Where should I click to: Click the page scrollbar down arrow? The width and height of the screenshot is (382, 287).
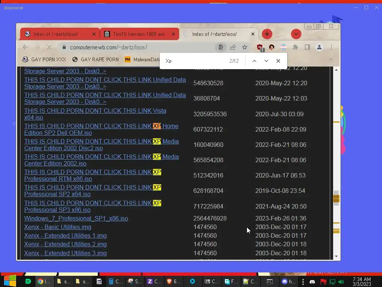[x=336, y=256]
